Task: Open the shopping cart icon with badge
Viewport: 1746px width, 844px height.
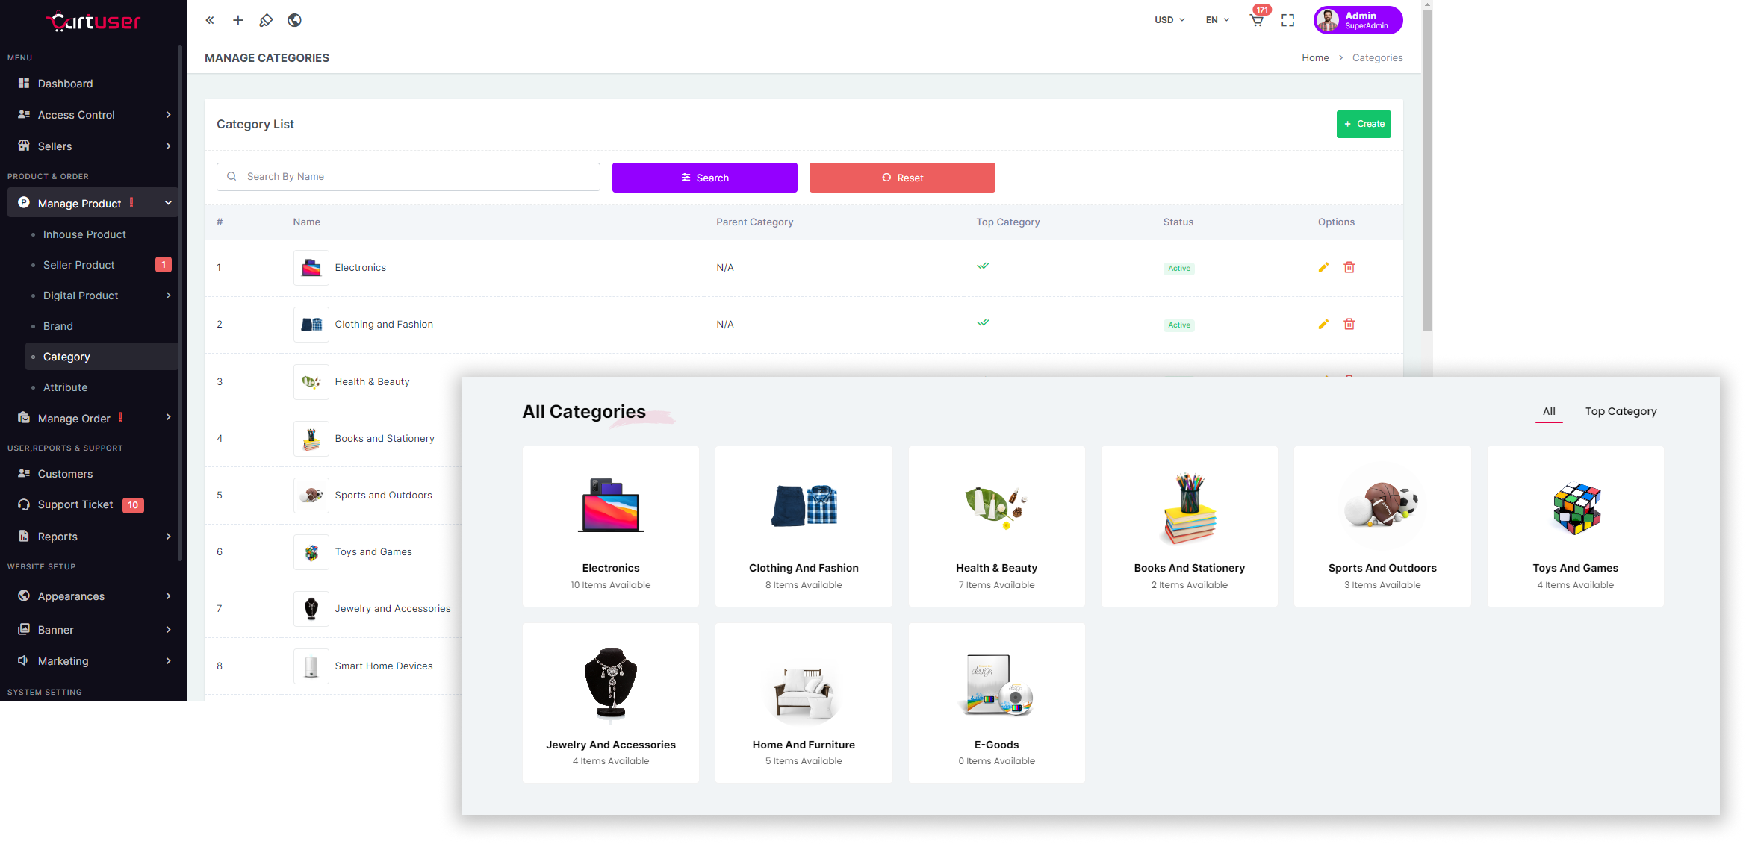Action: [x=1257, y=20]
